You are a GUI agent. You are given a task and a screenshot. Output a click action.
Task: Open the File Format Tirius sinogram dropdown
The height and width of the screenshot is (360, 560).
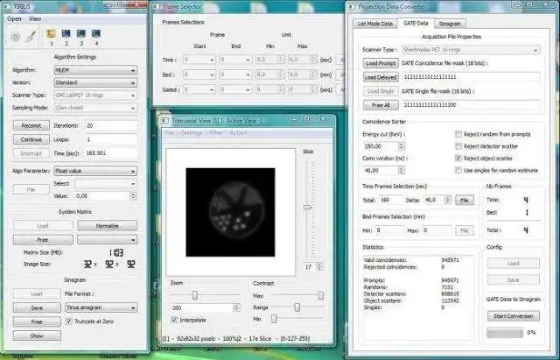101,307
